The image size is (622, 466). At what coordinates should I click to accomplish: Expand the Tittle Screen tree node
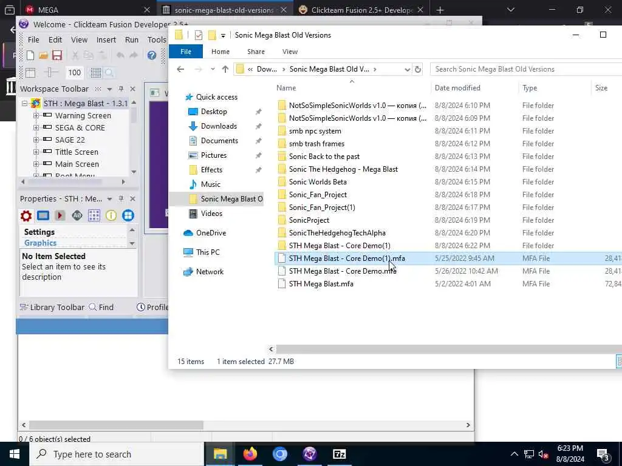click(x=36, y=152)
